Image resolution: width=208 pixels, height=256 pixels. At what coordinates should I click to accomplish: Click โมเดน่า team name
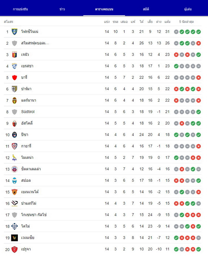pos(27,158)
